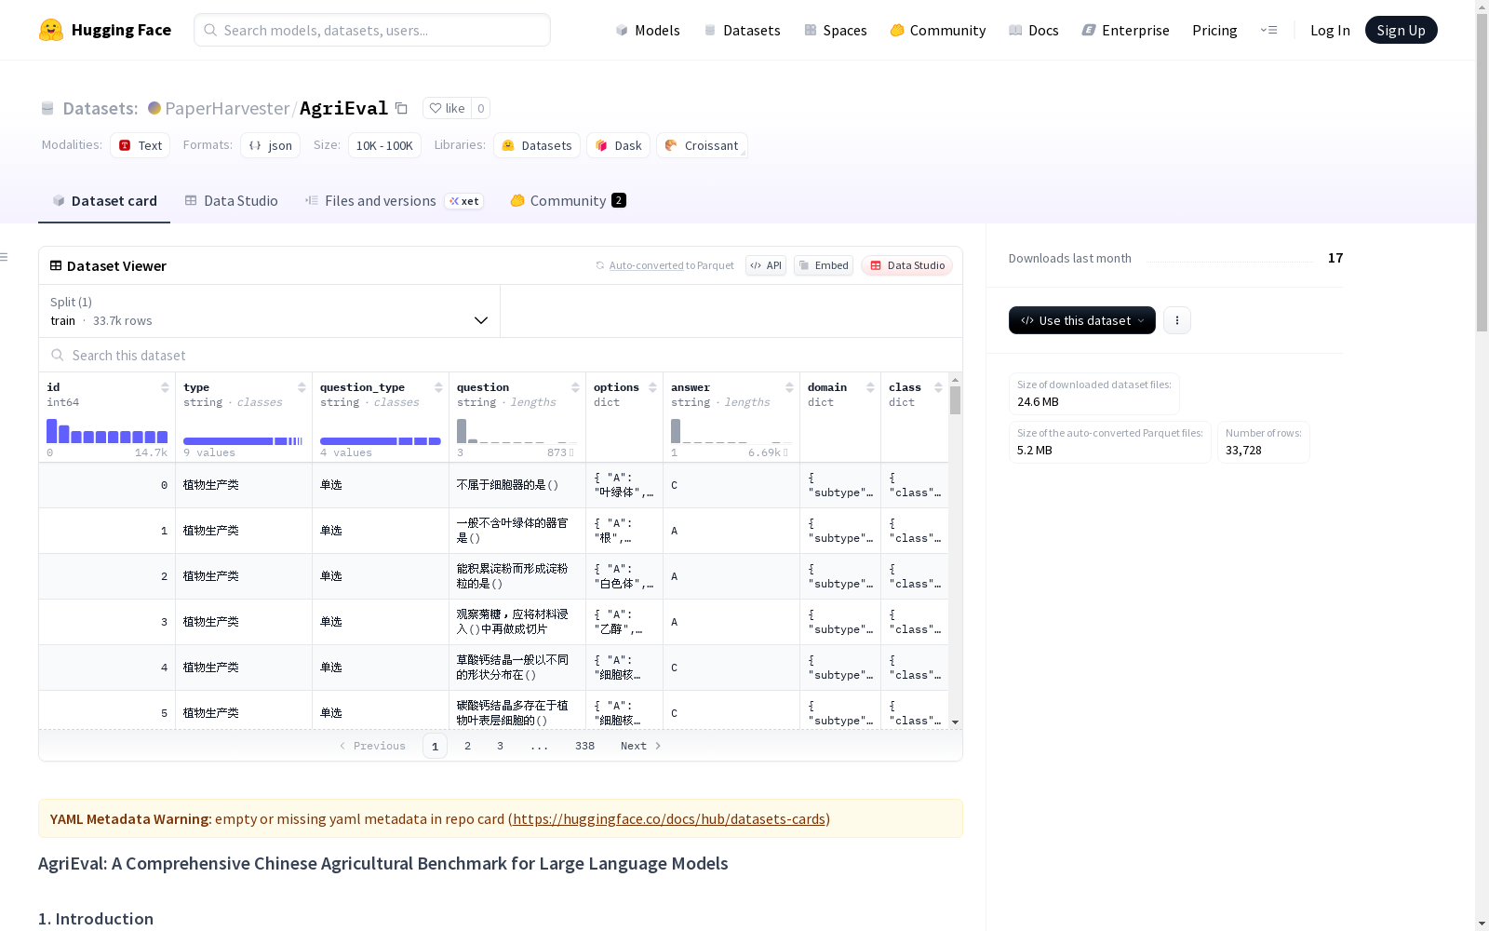
Task: Focus the Search this dataset field
Action: coord(501,355)
